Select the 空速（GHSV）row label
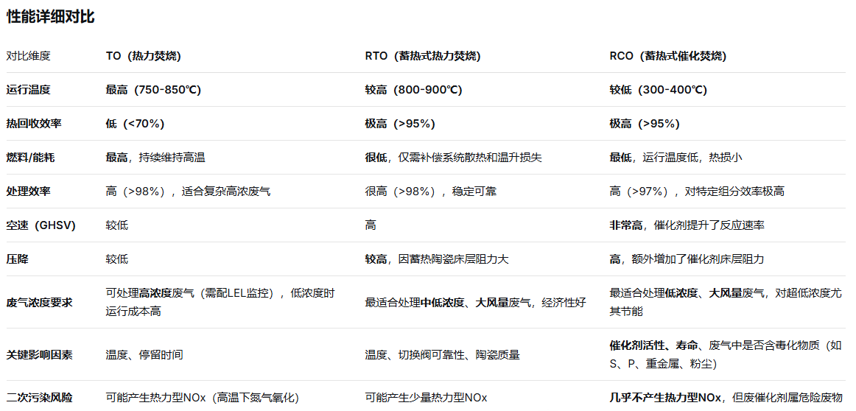The height and width of the screenshot is (411, 856). coord(41,225)
